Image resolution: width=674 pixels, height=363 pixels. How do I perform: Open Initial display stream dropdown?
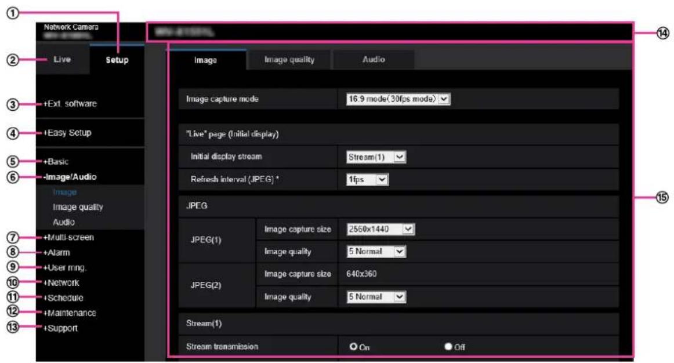tap(376, 157)
